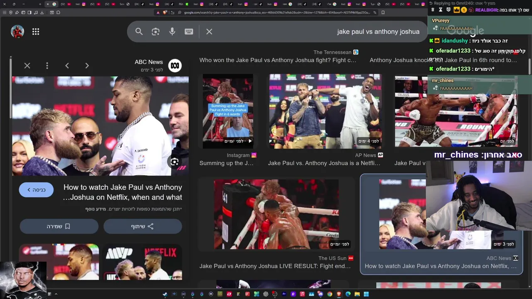
Task: Open a new browser tab with plus
Action: 40,4
